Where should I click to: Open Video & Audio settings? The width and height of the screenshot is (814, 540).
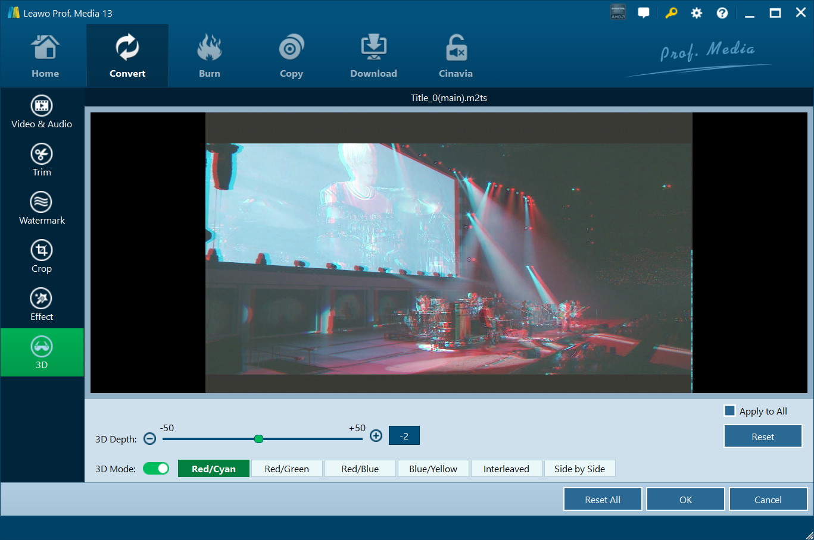tap(42, 112)
